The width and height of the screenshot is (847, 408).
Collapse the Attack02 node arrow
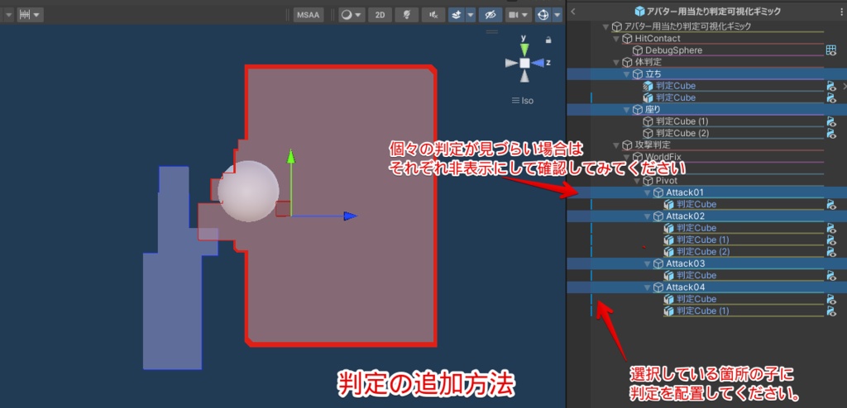tap(647, 216)
